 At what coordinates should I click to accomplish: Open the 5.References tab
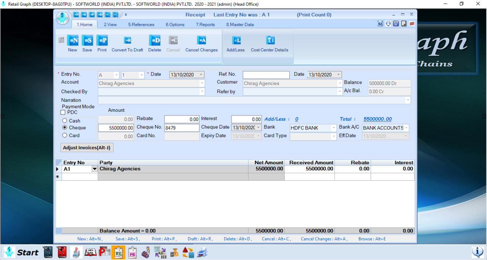pyautogui.click(x=141, y=25)
